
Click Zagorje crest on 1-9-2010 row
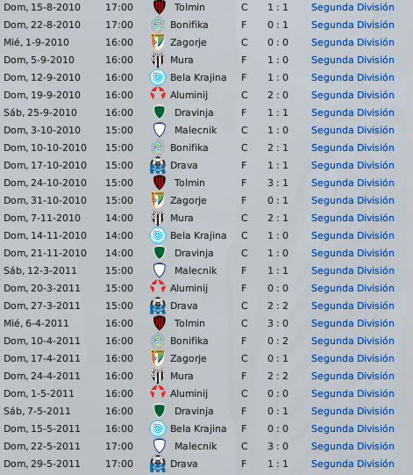pos(158,42)
